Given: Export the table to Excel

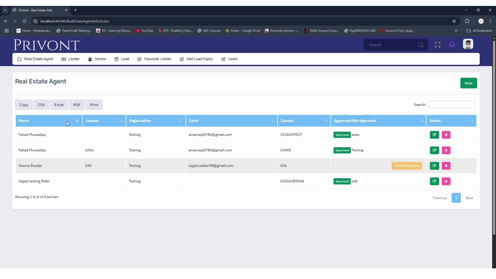Looking at the screenshot, I should coord(59,105).
